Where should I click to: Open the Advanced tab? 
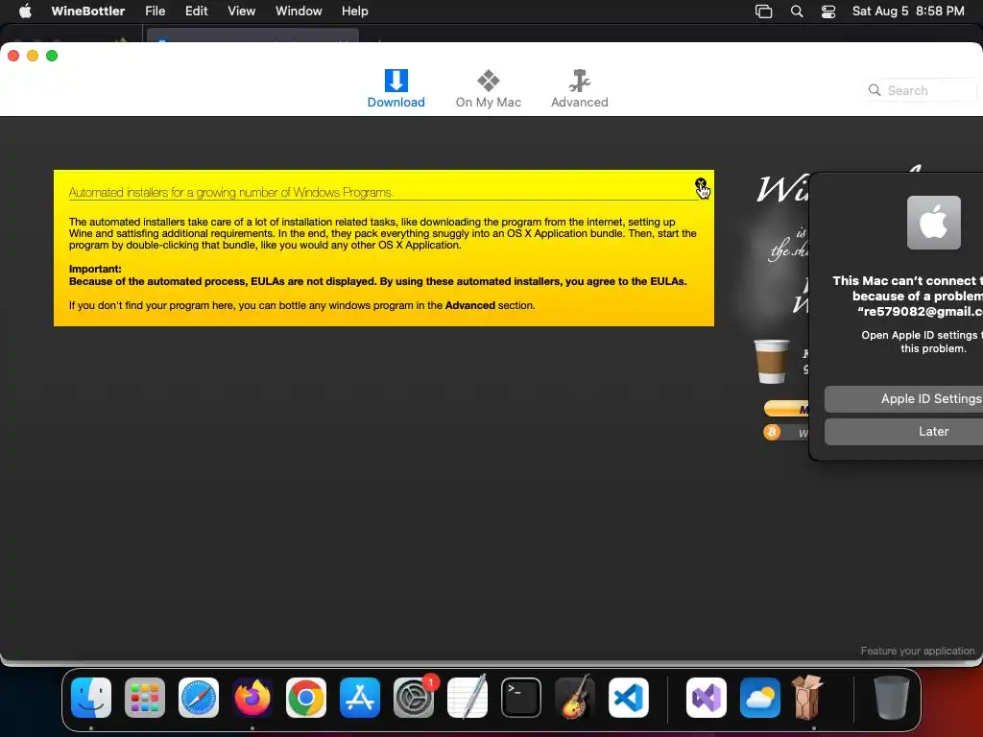tap(579, 89)
